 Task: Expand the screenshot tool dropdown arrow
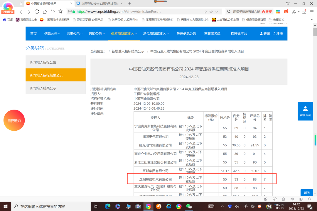(299, 12)
